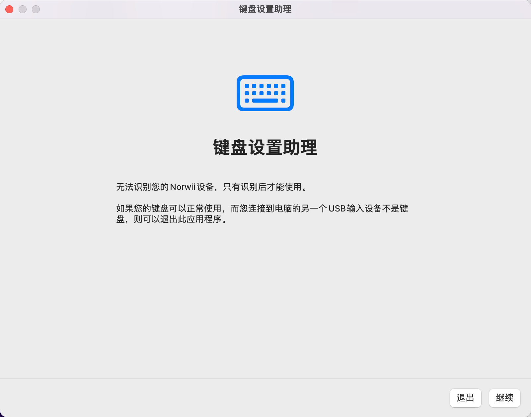Click the word Norwii in the message
The width and height of the screenshot is (531, 417).
(x=183, y=187)
